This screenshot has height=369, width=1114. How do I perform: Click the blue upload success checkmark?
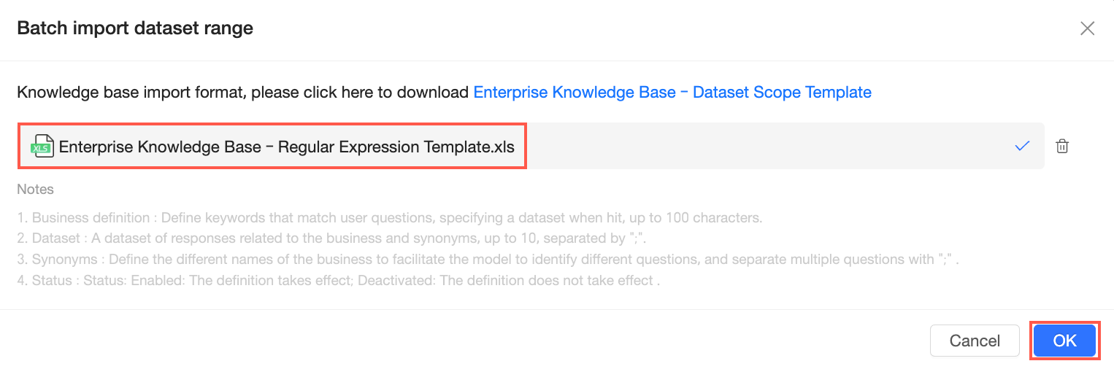point(1021,146)
